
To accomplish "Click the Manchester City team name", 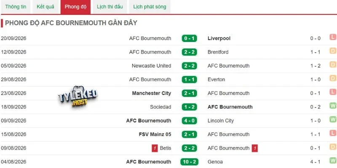I will pyautogui.click(x=152, y=93).
